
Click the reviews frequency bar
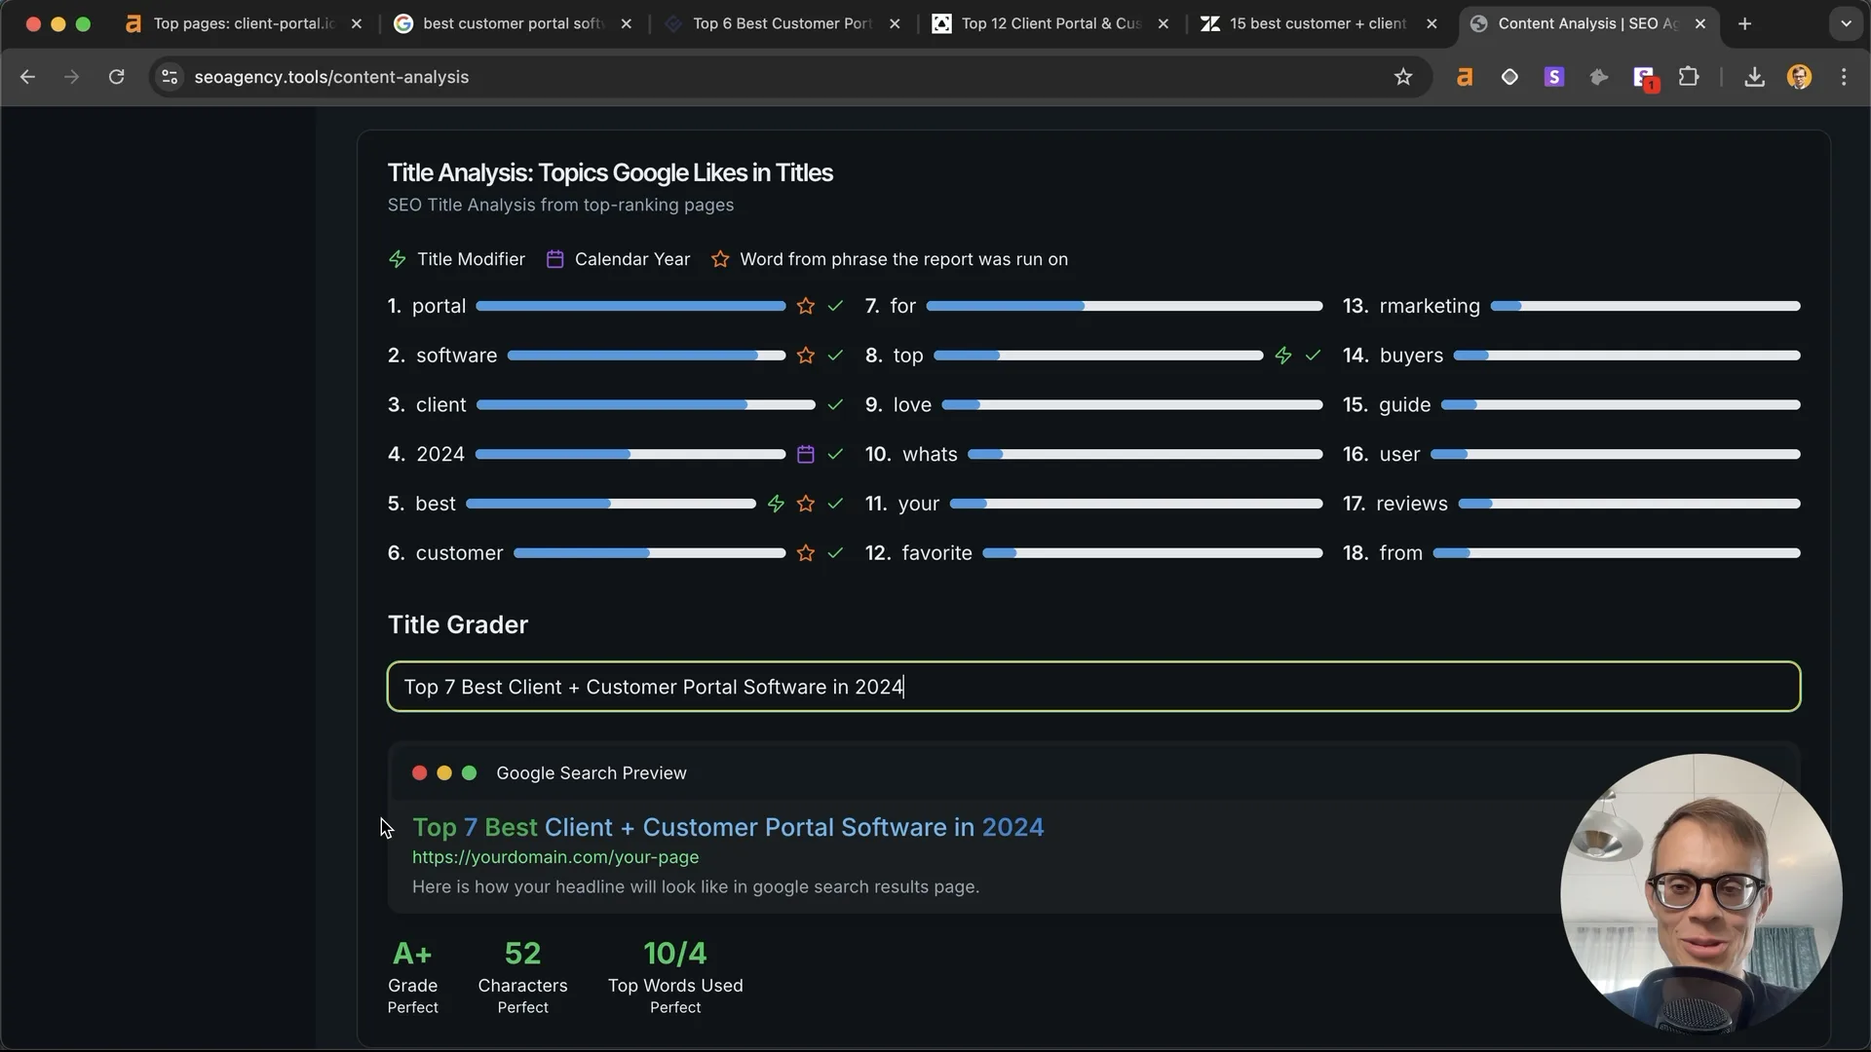click(1629, 504)
